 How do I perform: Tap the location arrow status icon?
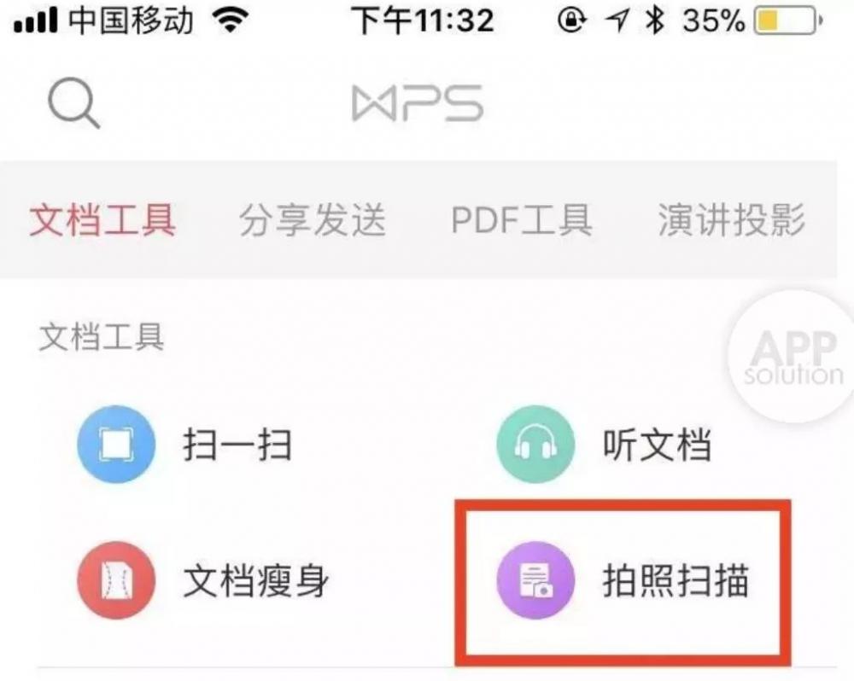[617, 20]
